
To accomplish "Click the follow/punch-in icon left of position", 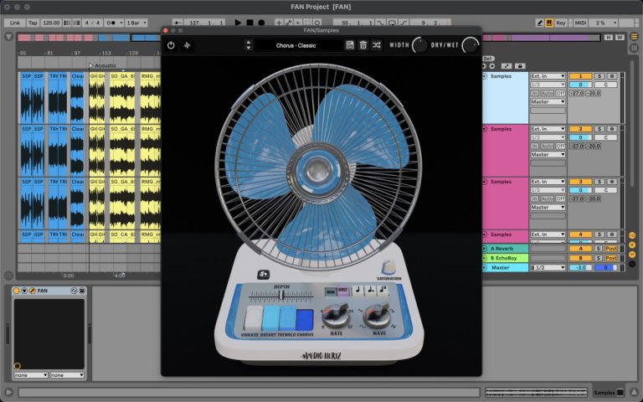I will point(177,23).
